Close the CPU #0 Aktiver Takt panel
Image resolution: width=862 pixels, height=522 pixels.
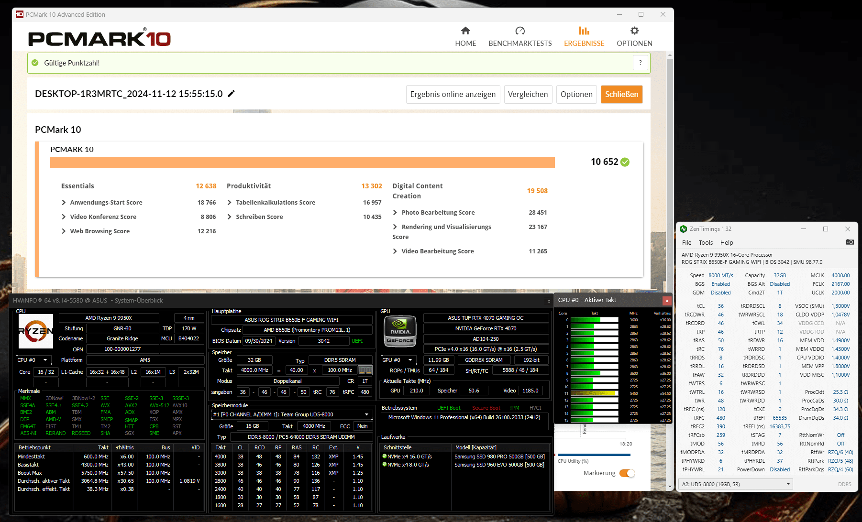click(x=667, y=300)
